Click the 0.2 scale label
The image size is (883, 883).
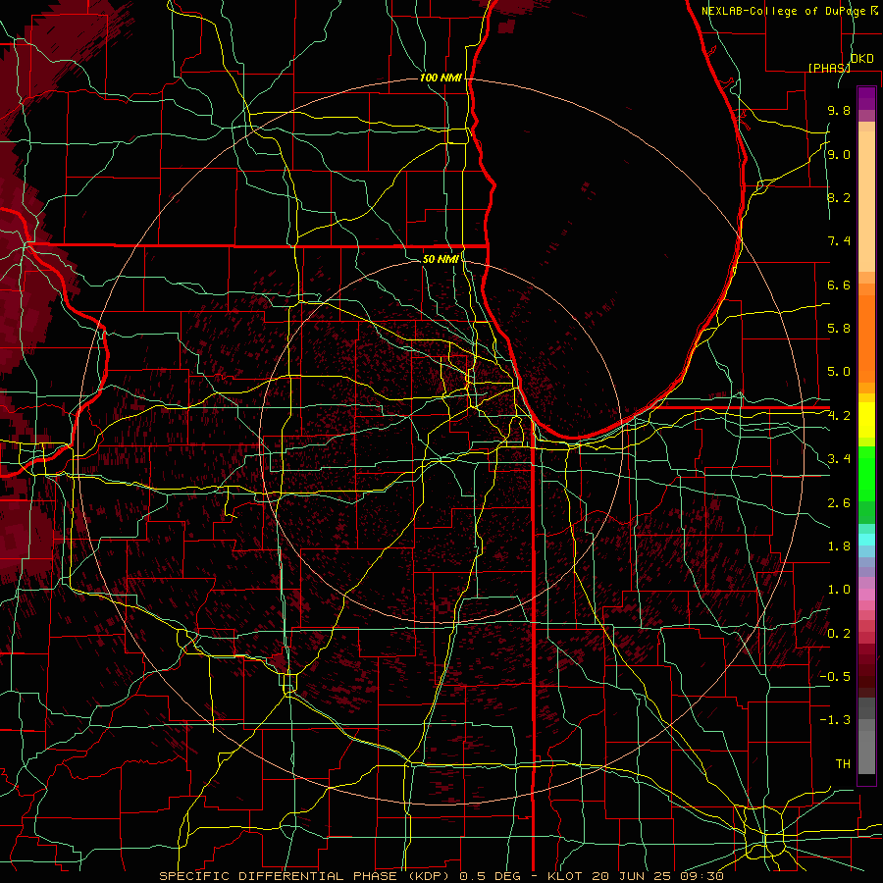tap(839, 634)
